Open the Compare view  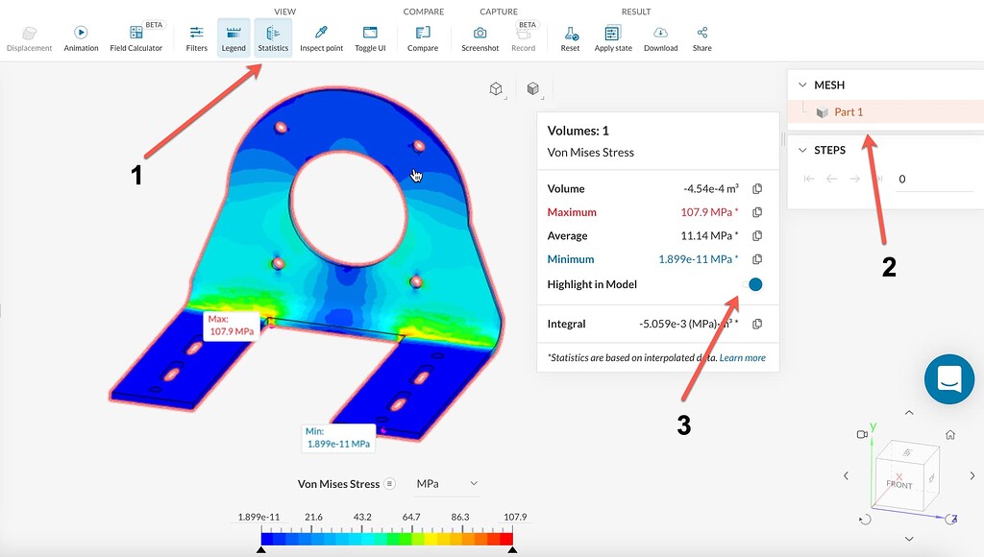point(422,37)
